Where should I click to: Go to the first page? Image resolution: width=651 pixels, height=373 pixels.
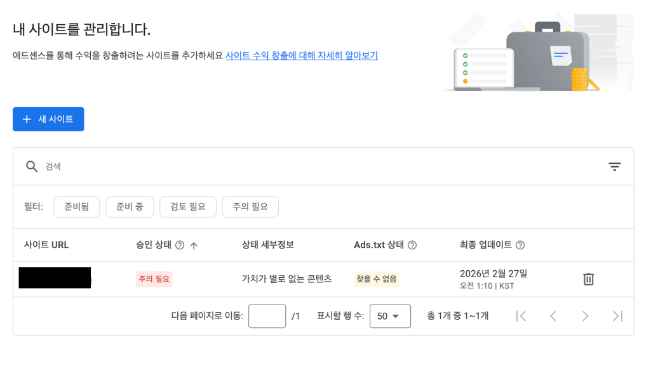(x=521, y=316)
